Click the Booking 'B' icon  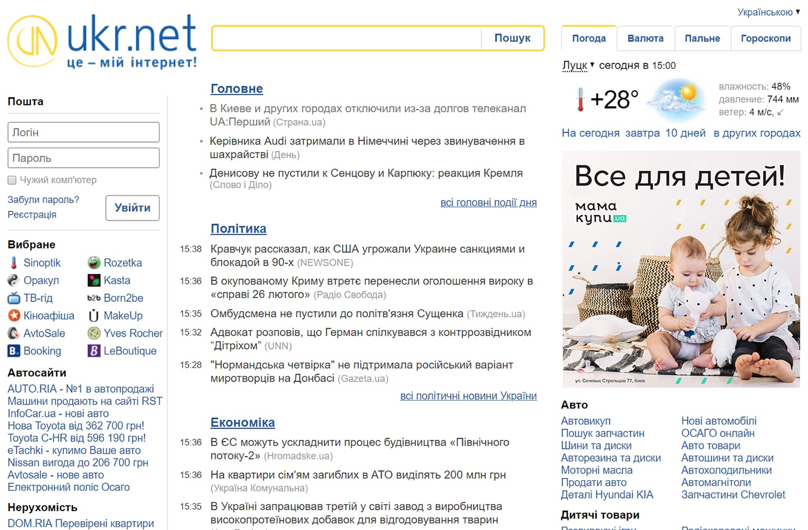[x=14, y=351]
